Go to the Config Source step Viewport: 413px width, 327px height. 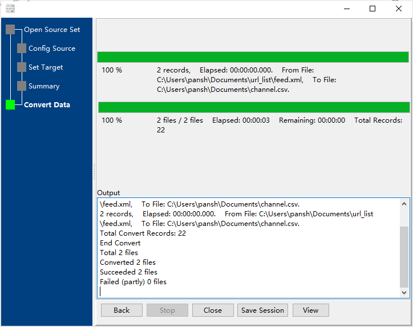coord(52,49)
